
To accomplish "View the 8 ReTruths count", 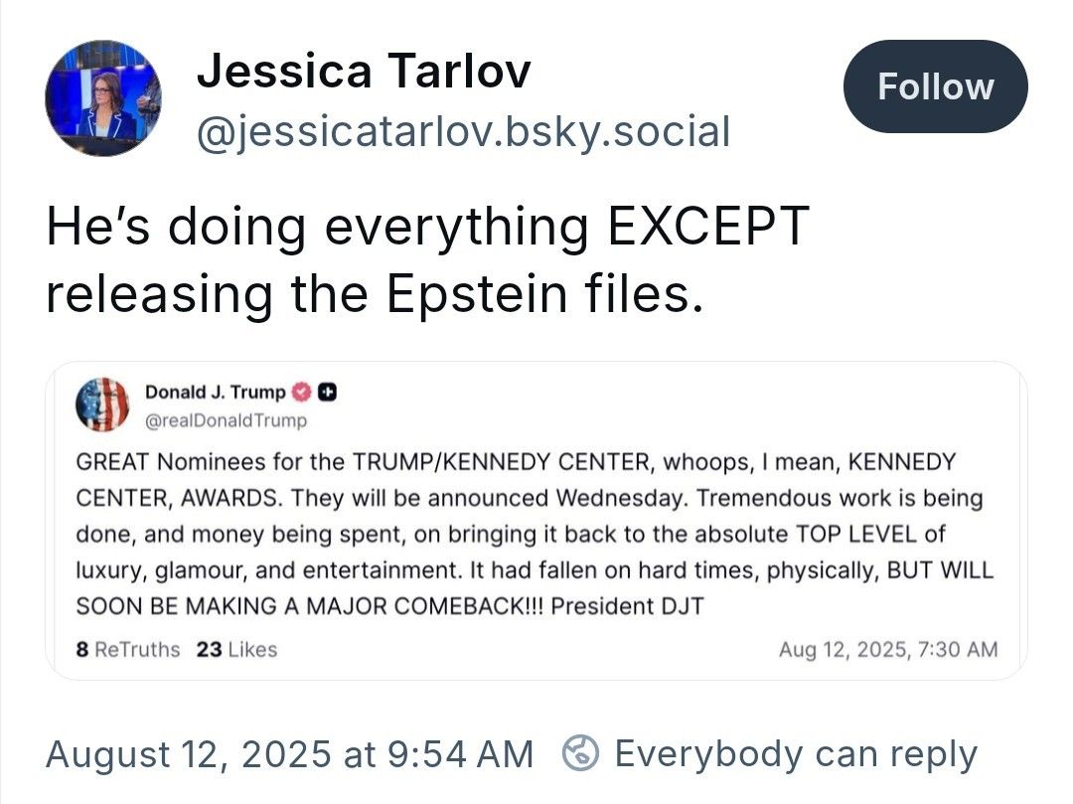I will (128, 650).
